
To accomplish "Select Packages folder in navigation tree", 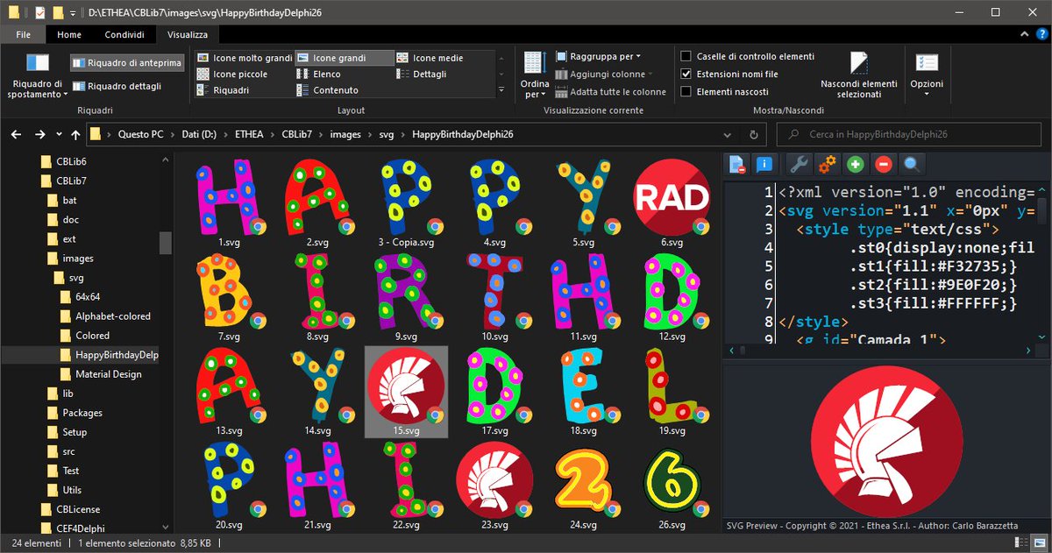I will click(82, 412).
